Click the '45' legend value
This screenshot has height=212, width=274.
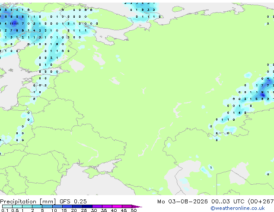point(124,210)
